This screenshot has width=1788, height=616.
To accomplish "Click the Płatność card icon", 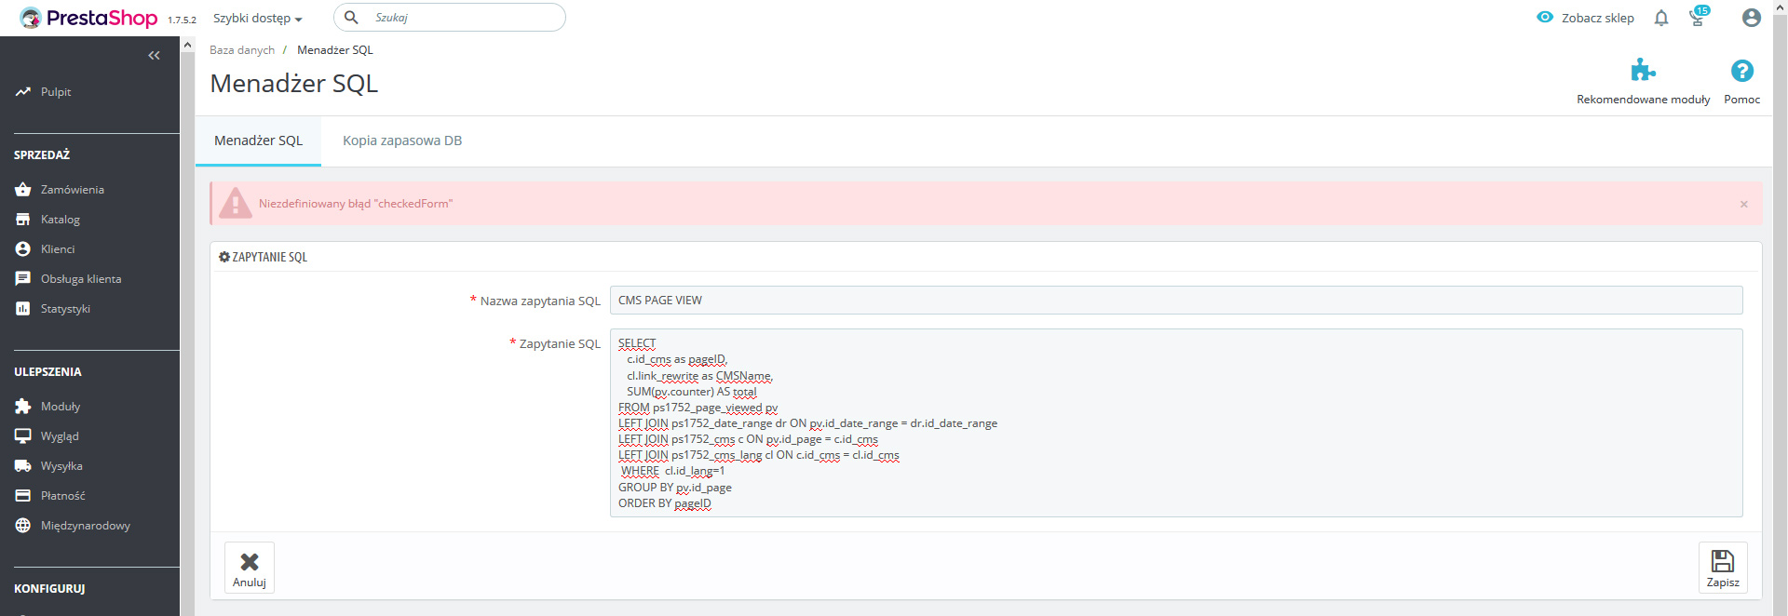I will (x=23, y=496).
